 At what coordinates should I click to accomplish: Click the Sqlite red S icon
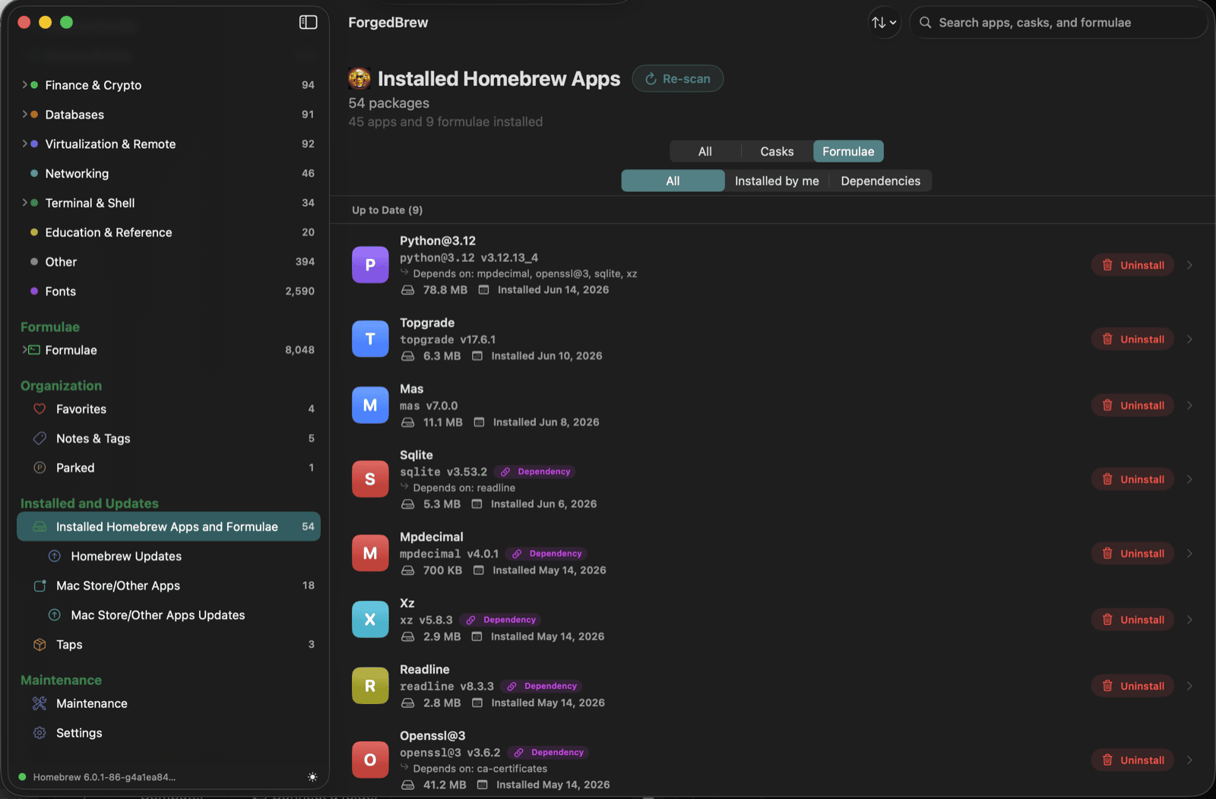(370, 479)
